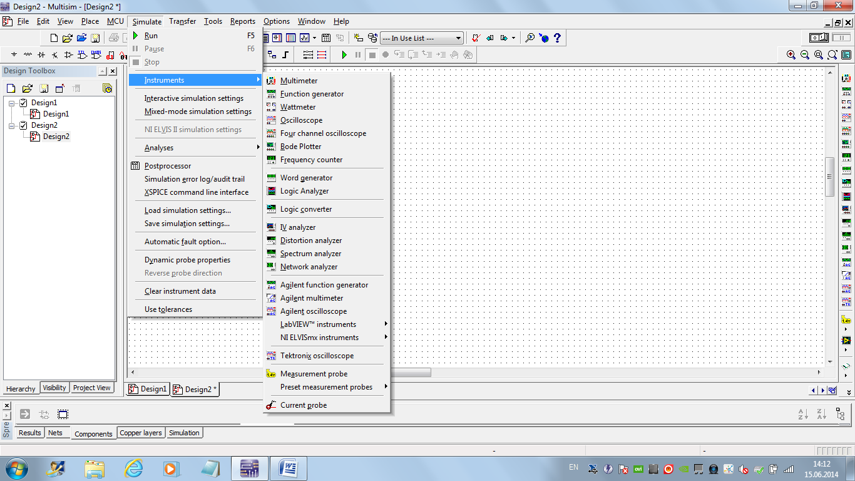Viewport: 855px width, 481px height.
Task: Choose Agilent multimeter
Action: coord(327,298)
